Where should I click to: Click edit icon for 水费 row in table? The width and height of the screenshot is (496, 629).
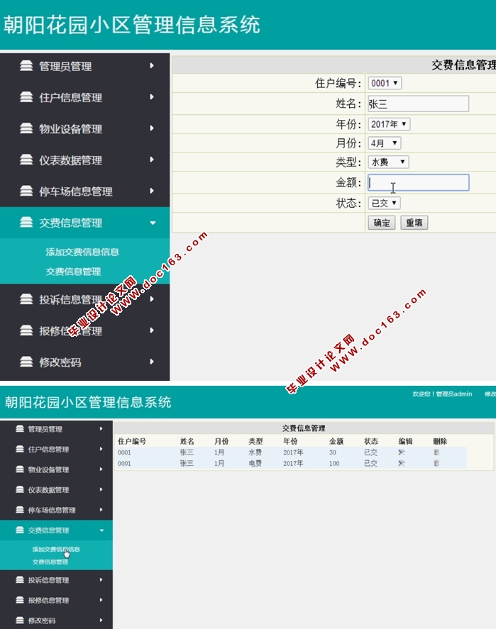pos(402,452)
